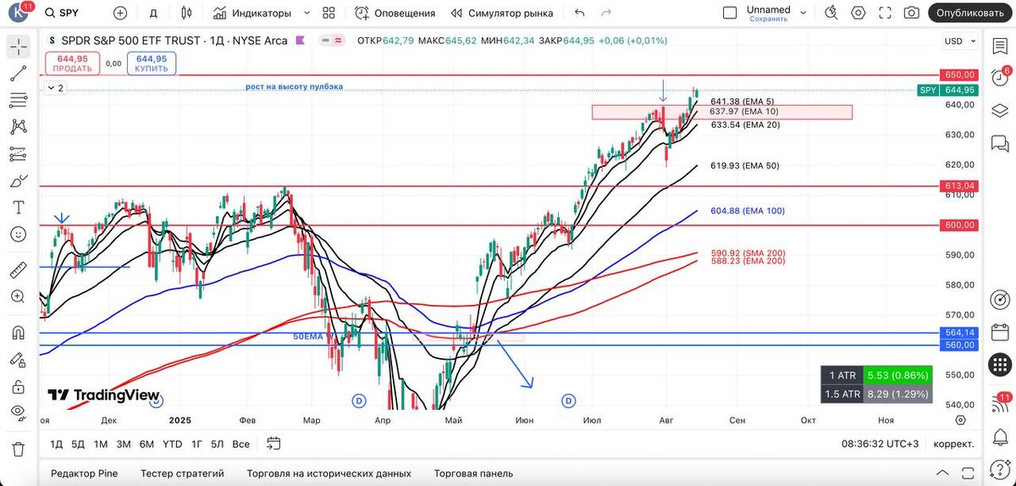Expand the collapsed indicators legend arrow
The width and height of the screenshot is (1016, 486).
pos(55,88)
